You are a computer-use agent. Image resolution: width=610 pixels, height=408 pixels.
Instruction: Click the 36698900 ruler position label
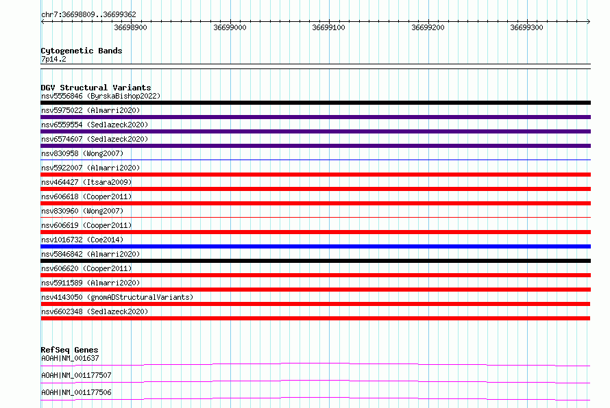pyautogui.click(x=131, y=27)
